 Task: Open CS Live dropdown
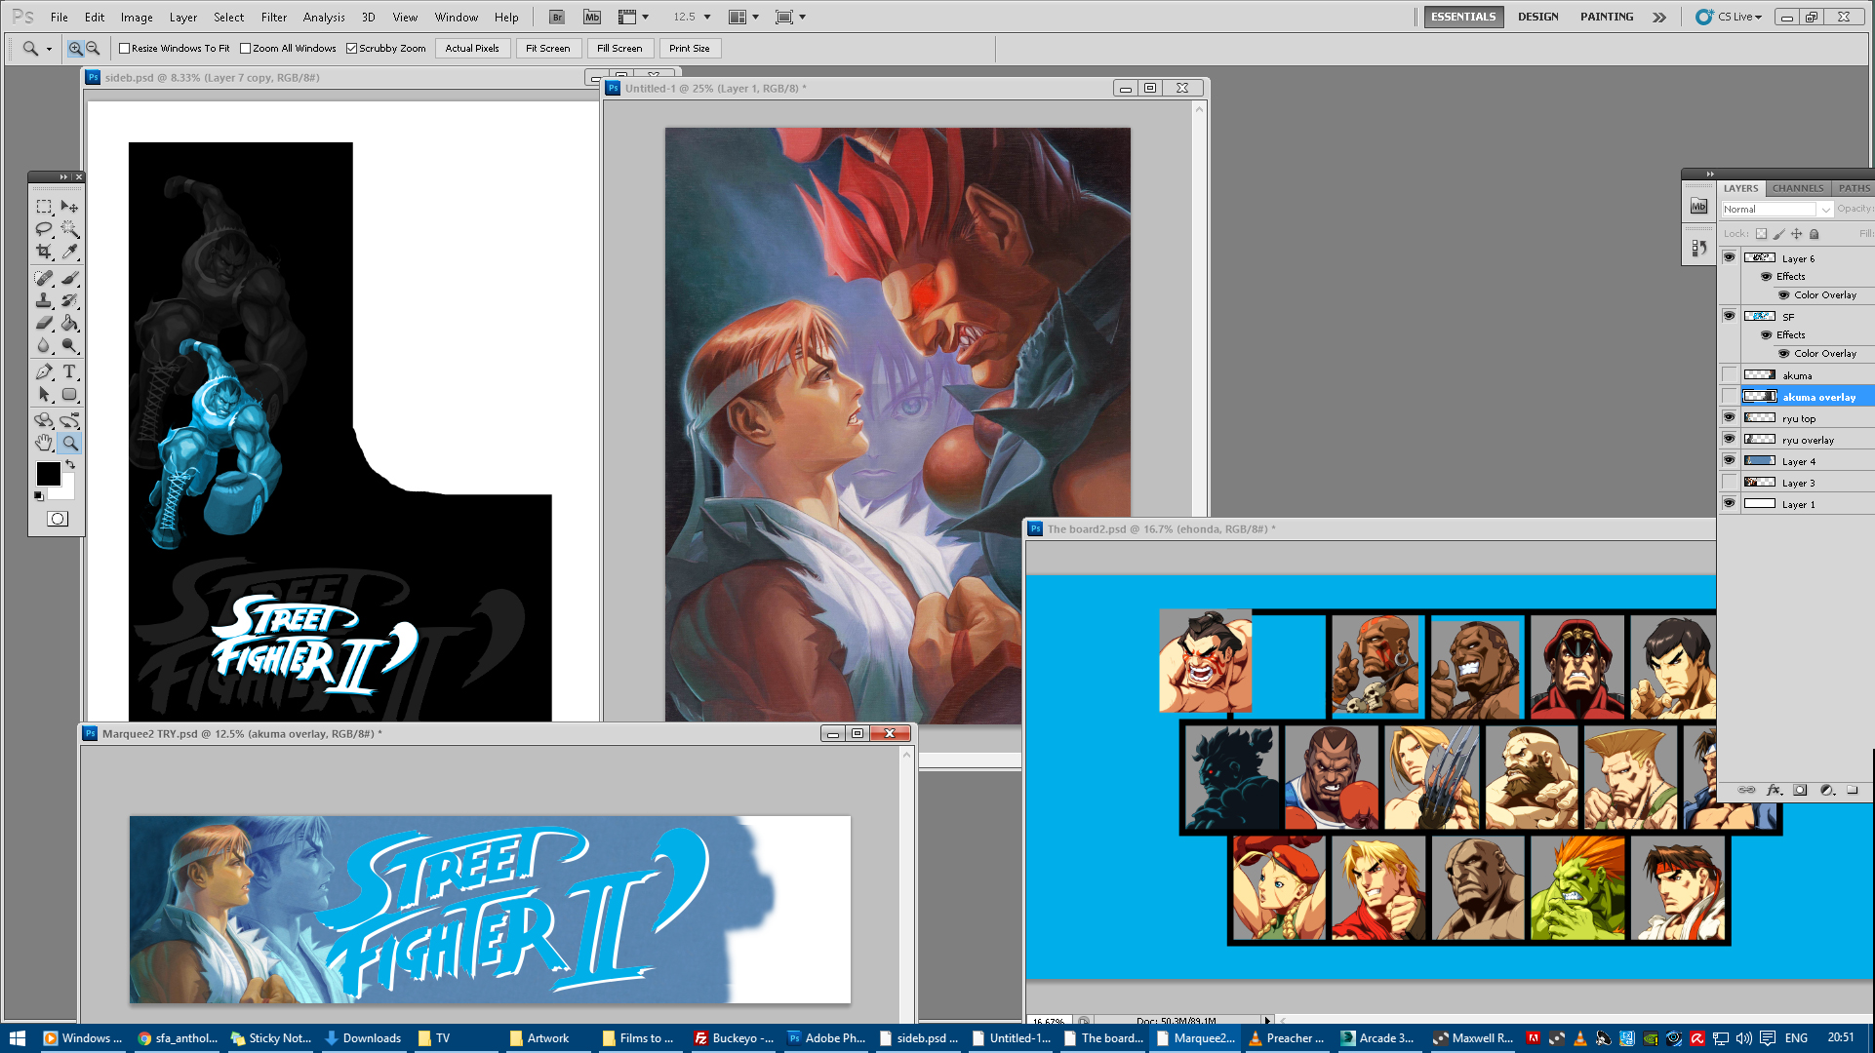tap(1729, 17)
